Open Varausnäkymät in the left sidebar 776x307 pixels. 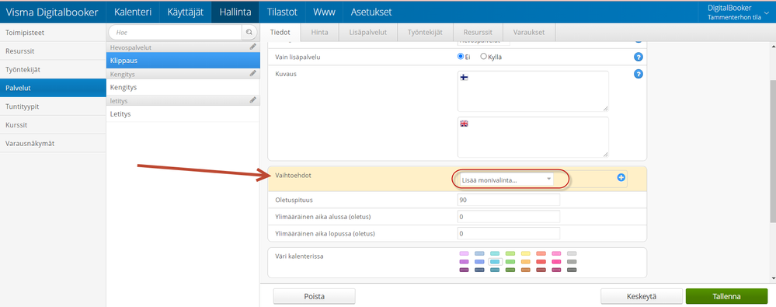tap(53, 143)
